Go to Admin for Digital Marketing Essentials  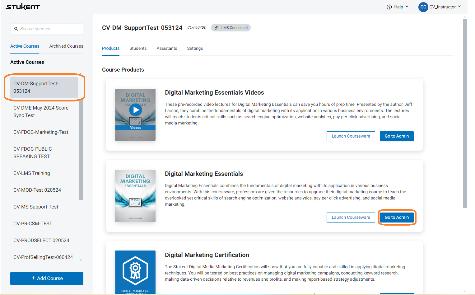[397, 218]
